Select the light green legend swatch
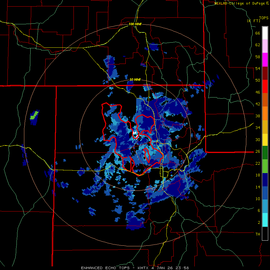 (265, 166)
